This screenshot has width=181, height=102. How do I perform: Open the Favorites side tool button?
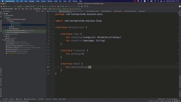1,82
